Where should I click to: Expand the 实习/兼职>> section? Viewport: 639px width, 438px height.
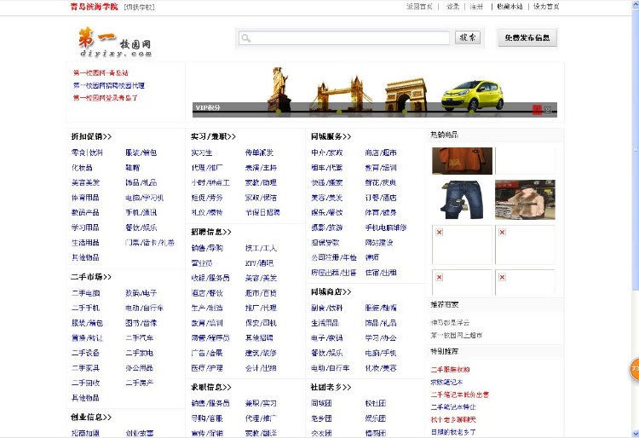(213, 136)
